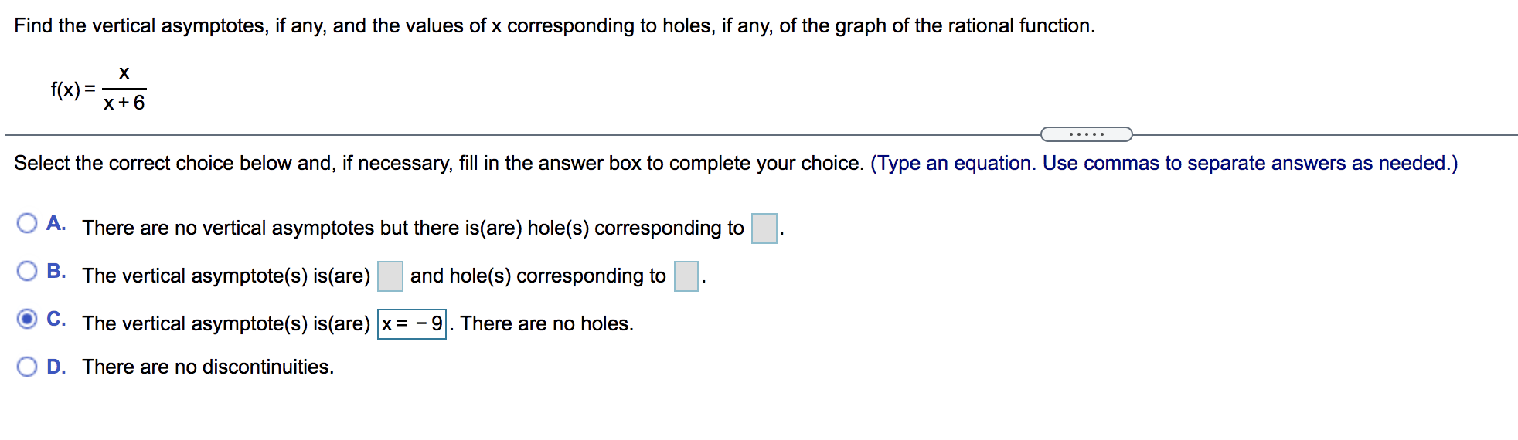Choose option D radio button
Viewport: 1518px width, 440px height.
coord(27,367)
